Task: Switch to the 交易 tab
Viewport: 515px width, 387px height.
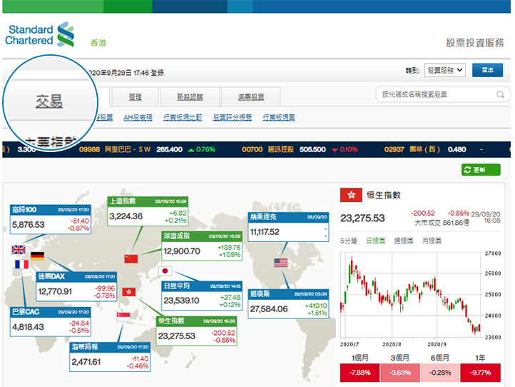Action: [x=49, y=101]
